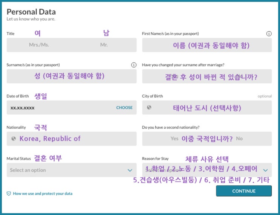Click the First Name/s input field

click(x=207, y=45)
